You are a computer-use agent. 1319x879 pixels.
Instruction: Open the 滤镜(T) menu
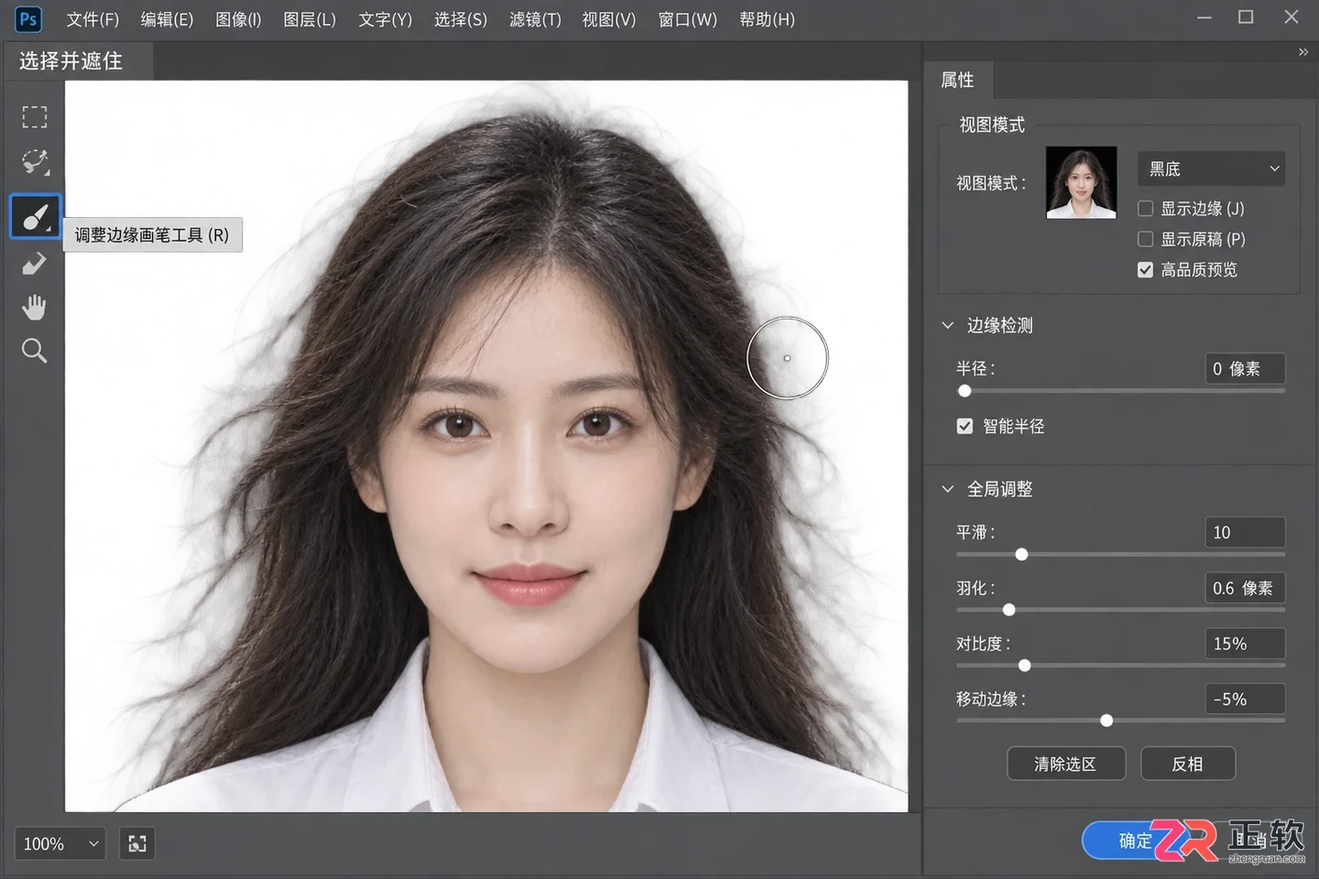pos(535,19)
